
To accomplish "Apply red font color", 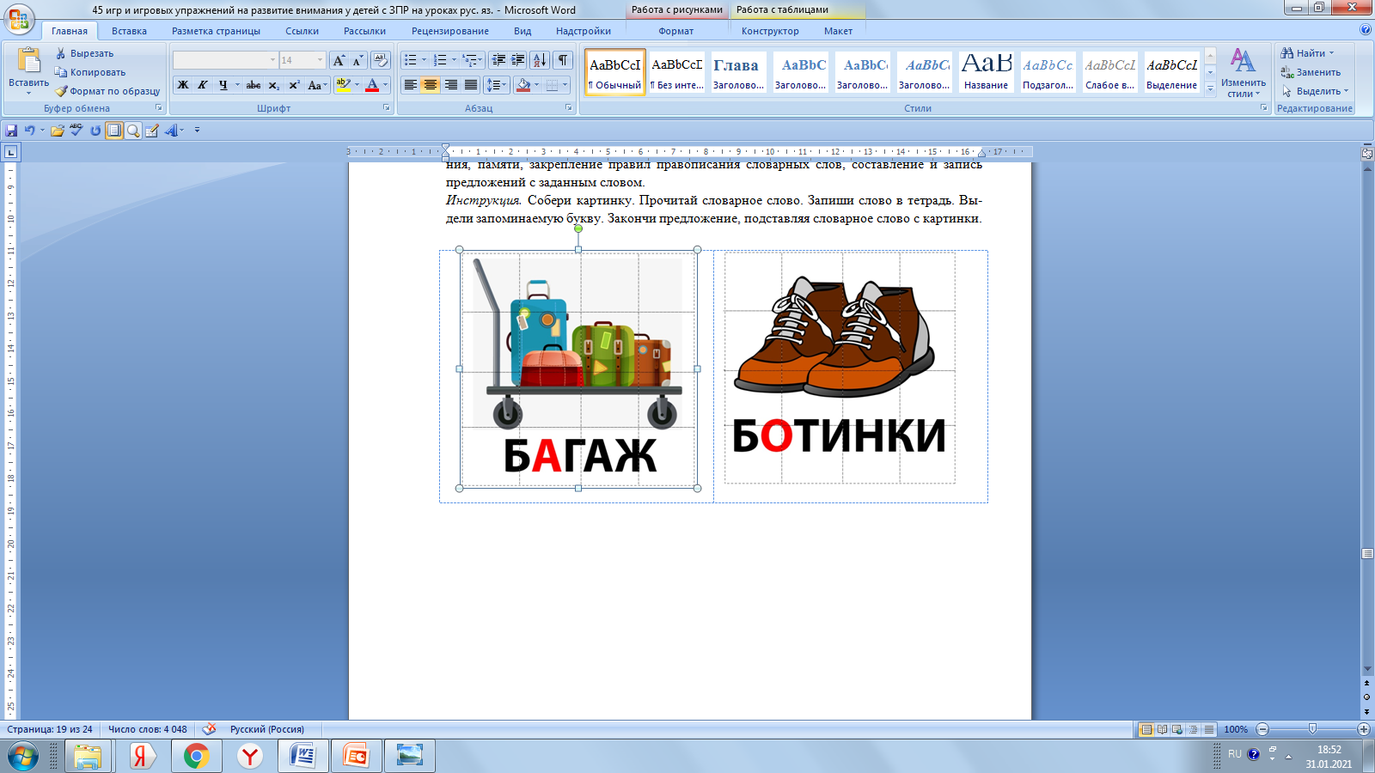I will coord(372,85).
